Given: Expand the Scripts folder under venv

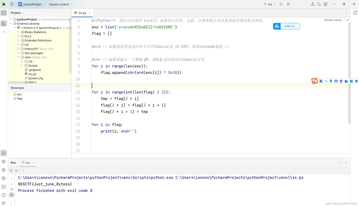Looking at the screenshot, I should (22, 66).
